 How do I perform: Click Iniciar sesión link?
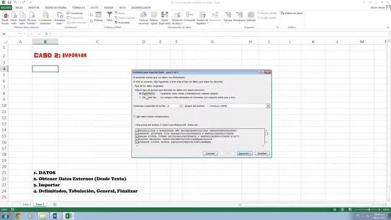(378, 8)
